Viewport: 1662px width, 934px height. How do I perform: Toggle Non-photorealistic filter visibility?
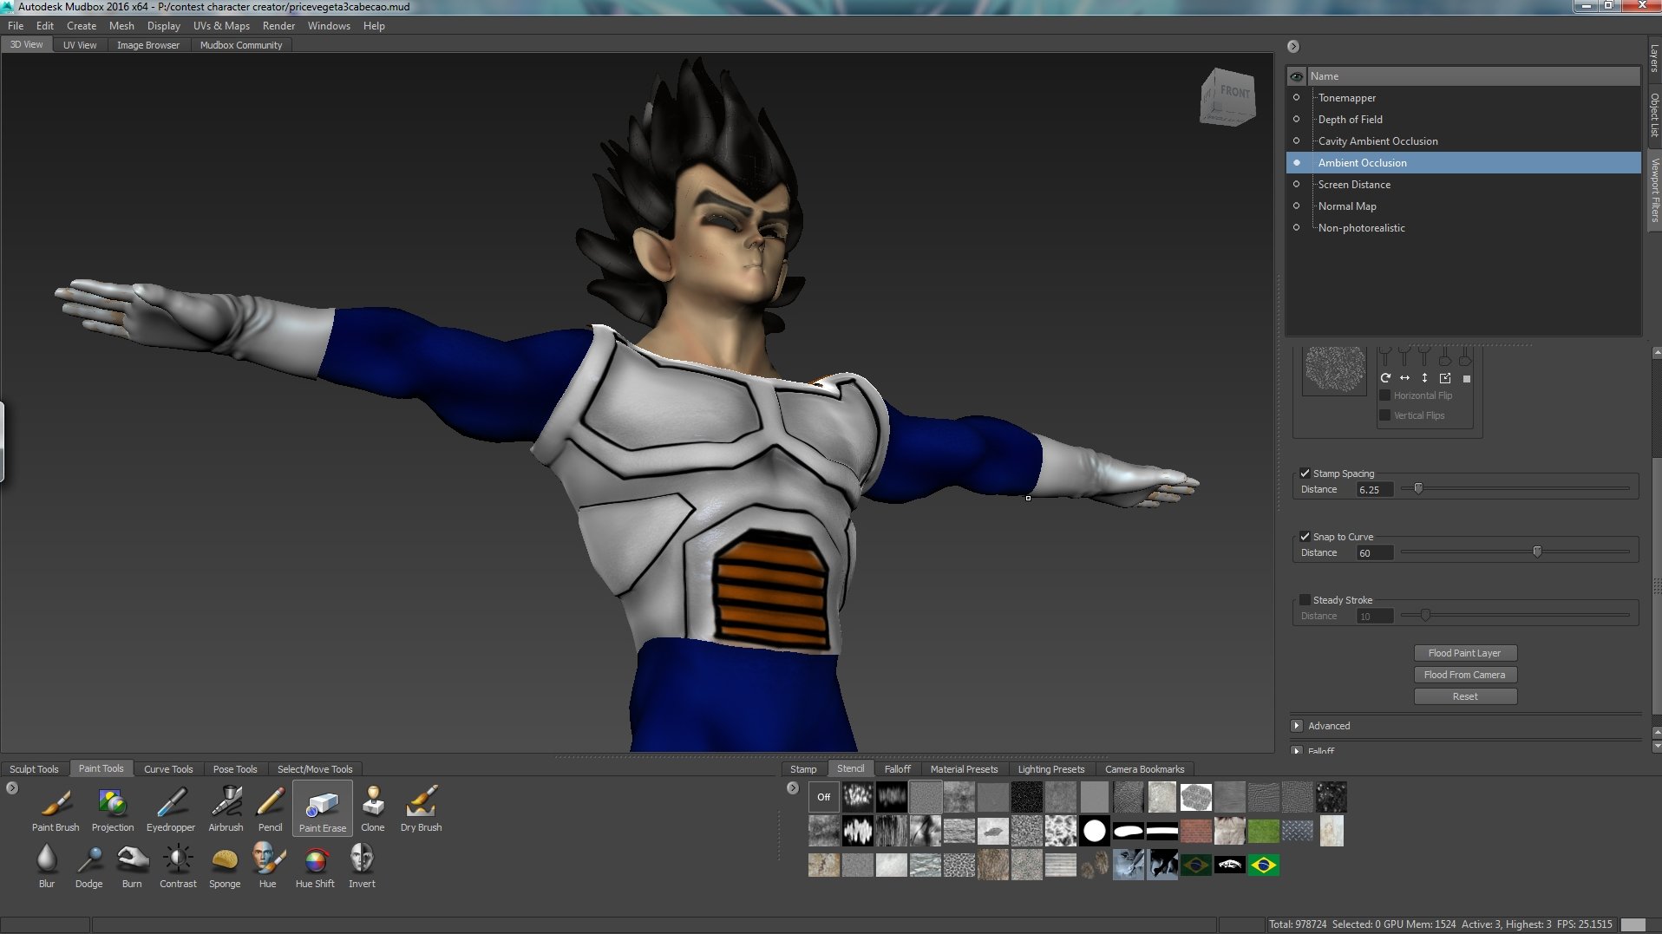(x=1297, y=227)
